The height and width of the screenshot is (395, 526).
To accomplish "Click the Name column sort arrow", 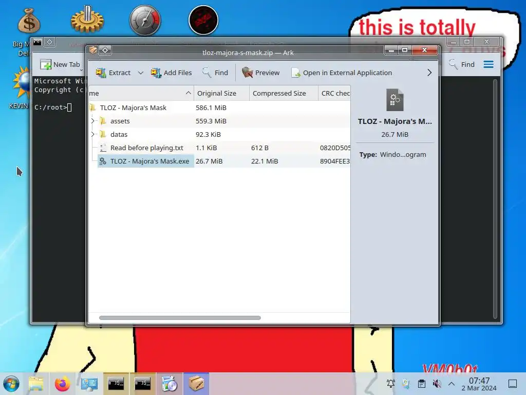I will [x=189, y=93].
